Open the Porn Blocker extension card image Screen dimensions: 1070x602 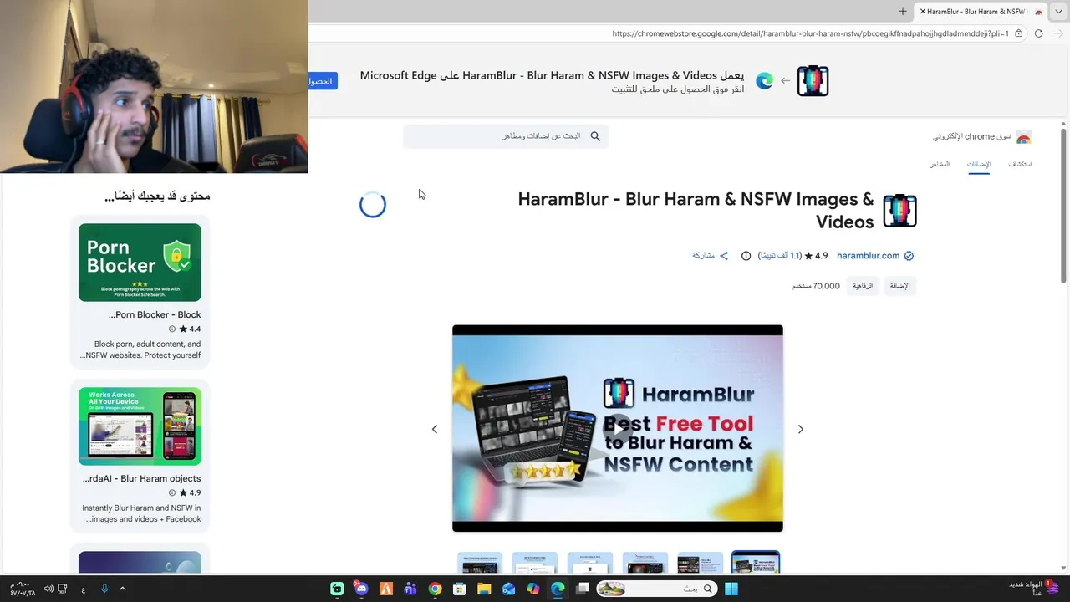[140, 262]
